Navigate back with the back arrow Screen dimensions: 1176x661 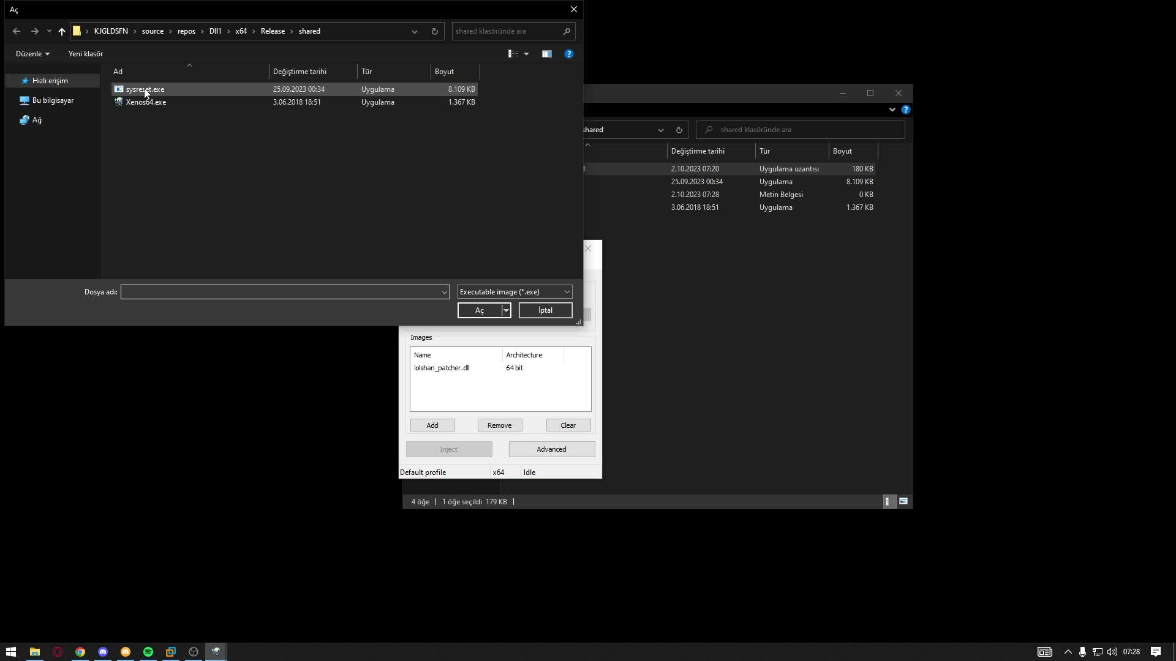tap(17, 31)
